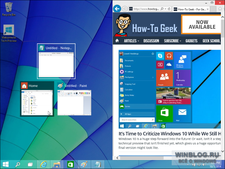Screen dimensions: 225x169
Task: Open File Explorer from the taskbar
Action: pos(57,164)
